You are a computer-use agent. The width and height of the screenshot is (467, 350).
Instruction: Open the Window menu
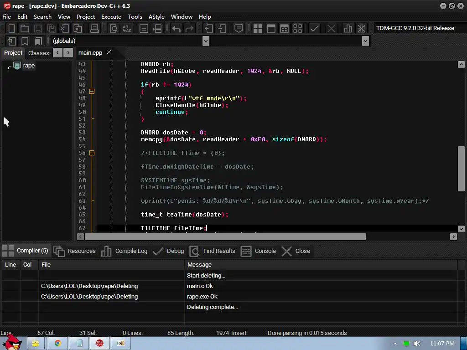point(182,17)
